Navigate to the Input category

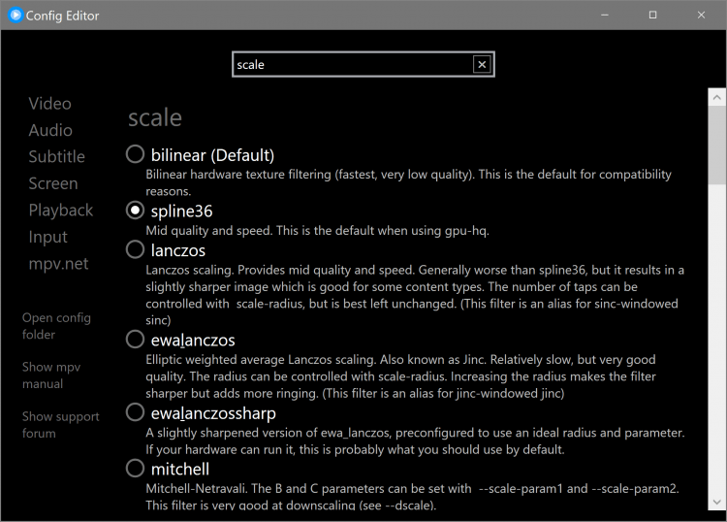tap(47, 237)
